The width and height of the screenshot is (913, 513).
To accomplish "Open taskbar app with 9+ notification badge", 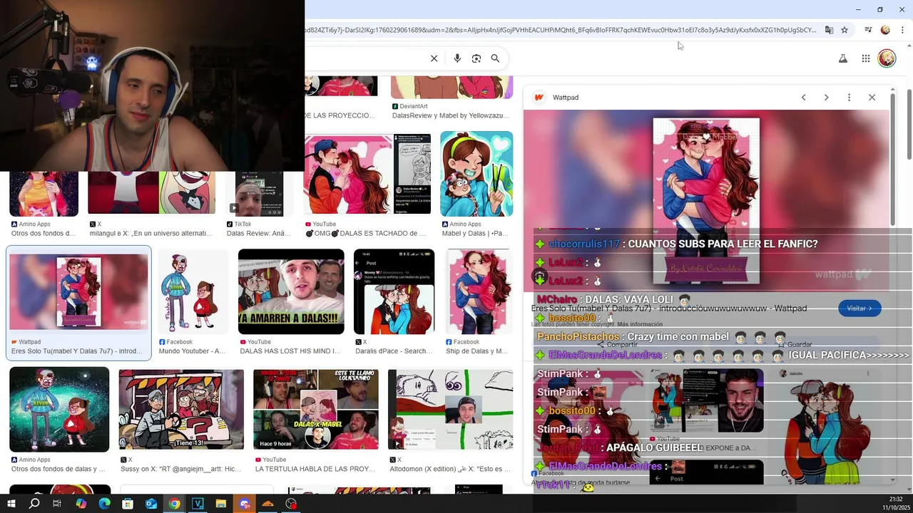I will [x=245, y=504].
